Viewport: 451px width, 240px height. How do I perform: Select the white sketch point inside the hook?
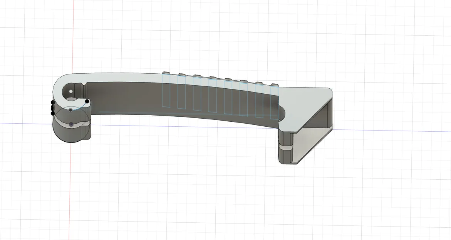[x=71, y=91]
